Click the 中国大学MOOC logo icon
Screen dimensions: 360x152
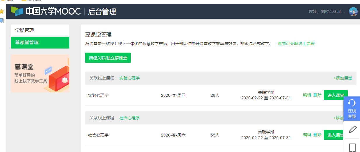17,11
